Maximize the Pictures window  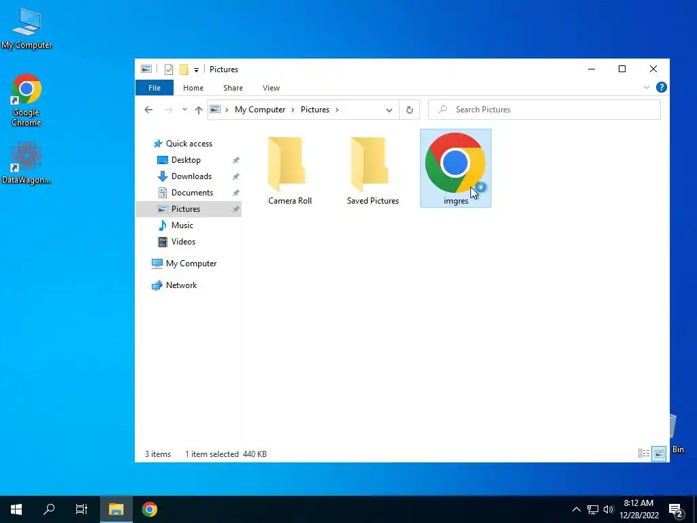pos(622,69)
